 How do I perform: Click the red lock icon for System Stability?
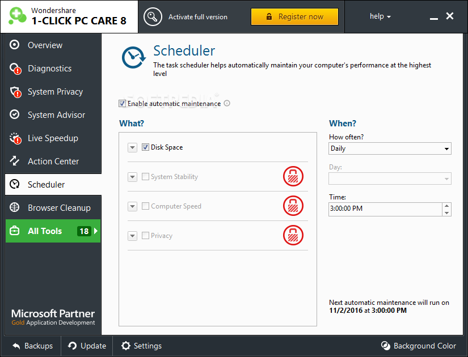pos(293,176)
